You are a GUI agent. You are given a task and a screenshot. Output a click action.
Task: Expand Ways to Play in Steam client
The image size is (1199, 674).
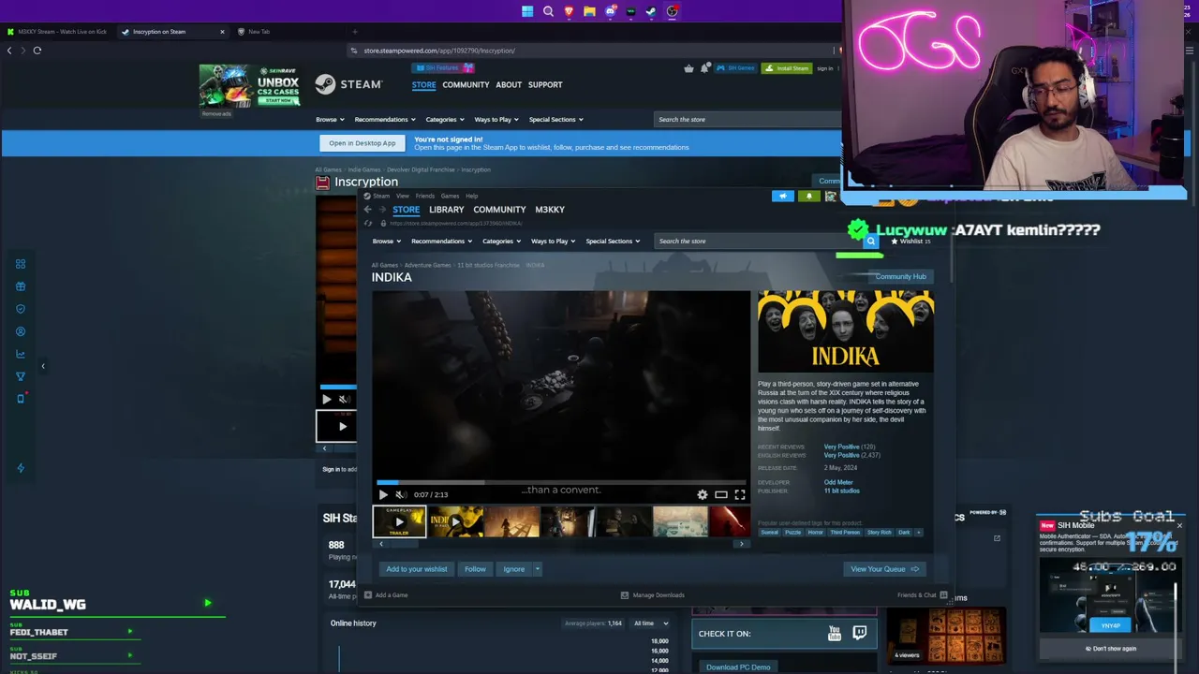tap(553, 242)
